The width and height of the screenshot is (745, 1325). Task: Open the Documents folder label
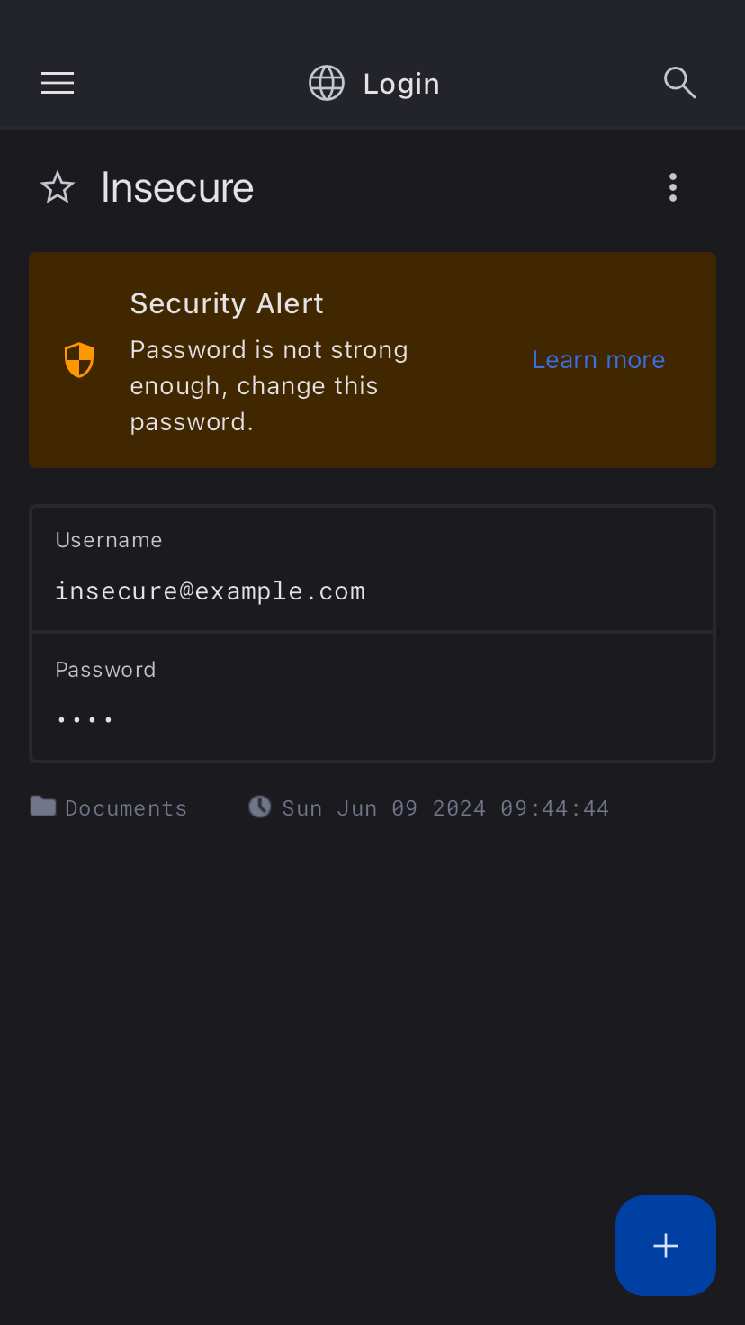point(126,808)
